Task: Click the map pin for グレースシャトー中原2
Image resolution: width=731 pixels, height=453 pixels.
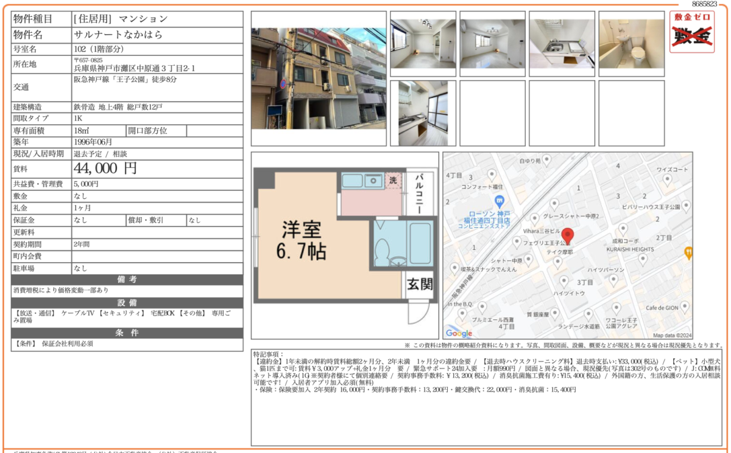Action: point(554,205)
